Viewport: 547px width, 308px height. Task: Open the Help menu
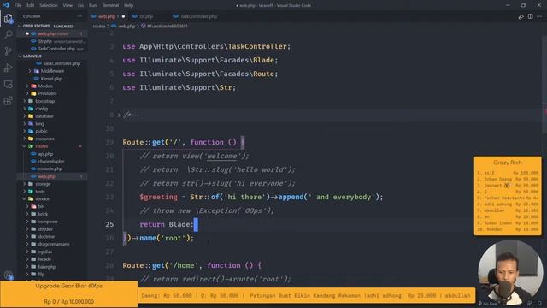click(x=129, y=5)
